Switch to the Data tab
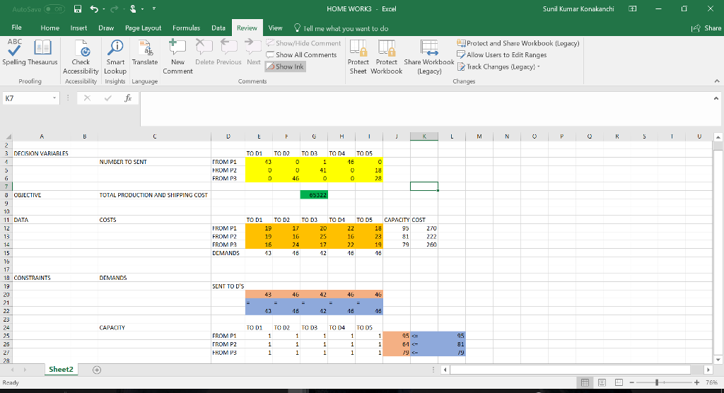Screen dimensions: 724x393 tap(218, 28)
